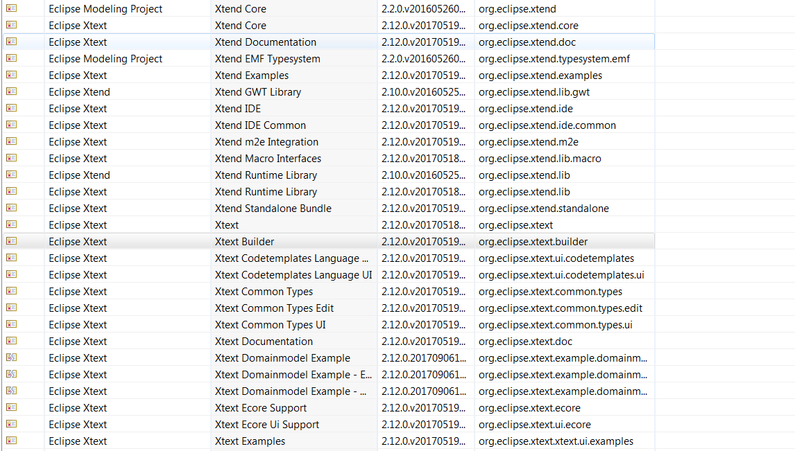Image resolution: width=795 pixels, height=451 pixels.
Task: Select the ID "org.eclipse.xtext.ecore"
Action: [x=529, y=409]
